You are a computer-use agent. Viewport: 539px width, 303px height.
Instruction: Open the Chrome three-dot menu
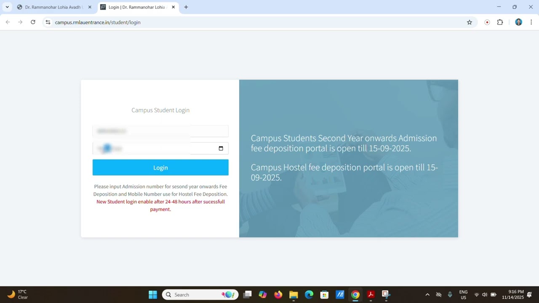531,22
